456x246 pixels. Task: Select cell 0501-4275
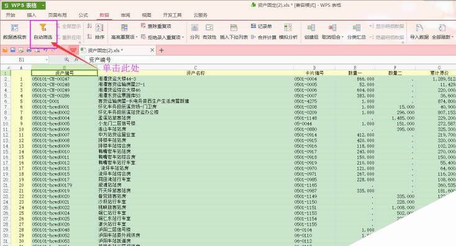[x=314, y=101]
